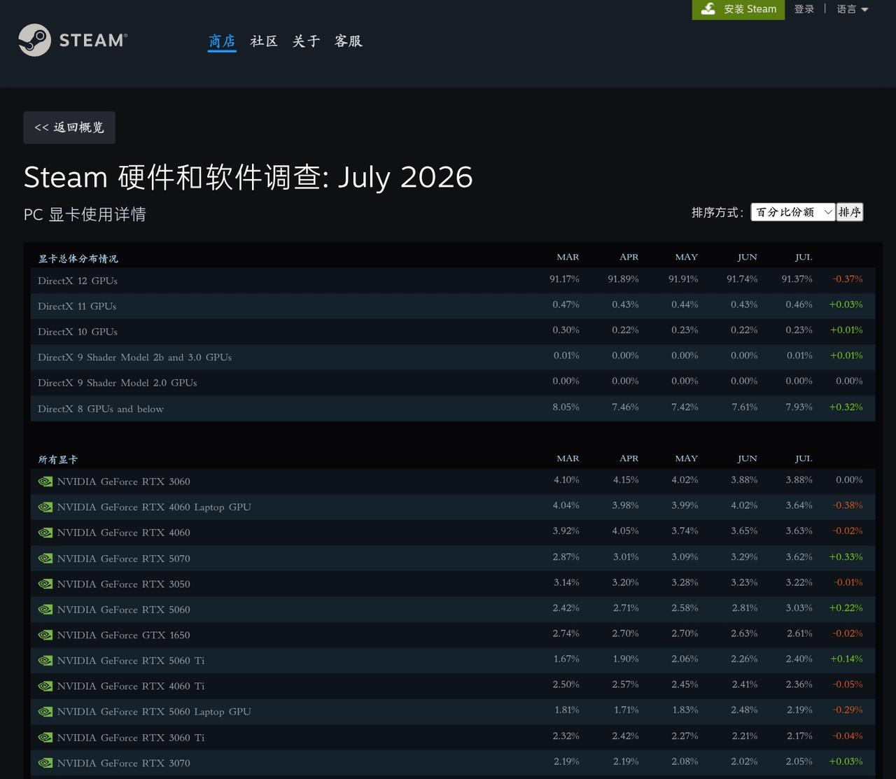Click NVIDIA GeForce RTX 5070 name text
Image resolution: width=896 pixels, height=779 pixels.
(x=124, y=559)
